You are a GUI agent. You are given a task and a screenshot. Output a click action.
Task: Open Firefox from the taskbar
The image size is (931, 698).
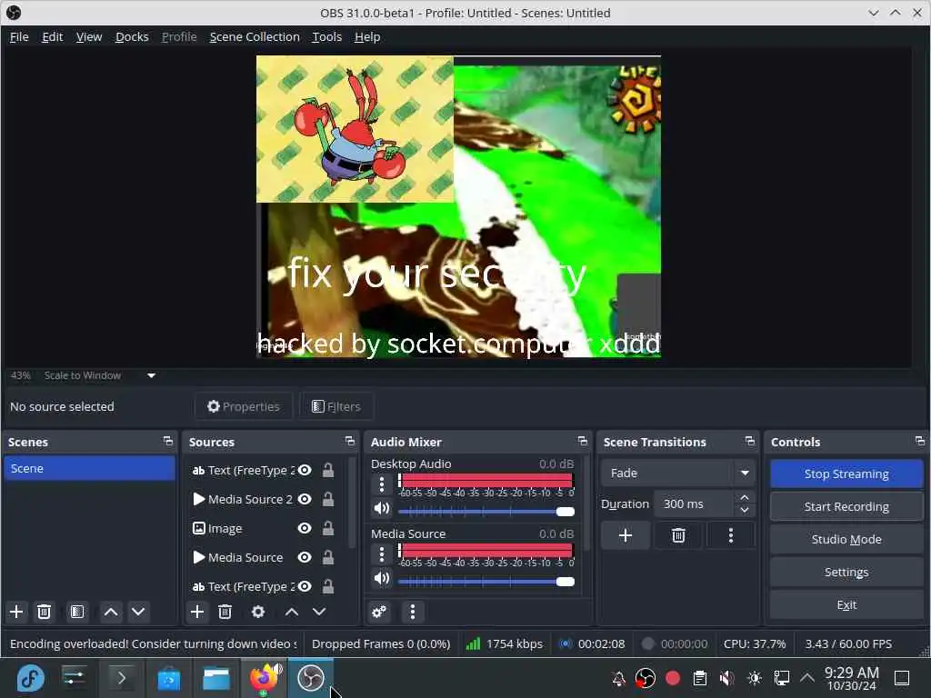[264, 678]
